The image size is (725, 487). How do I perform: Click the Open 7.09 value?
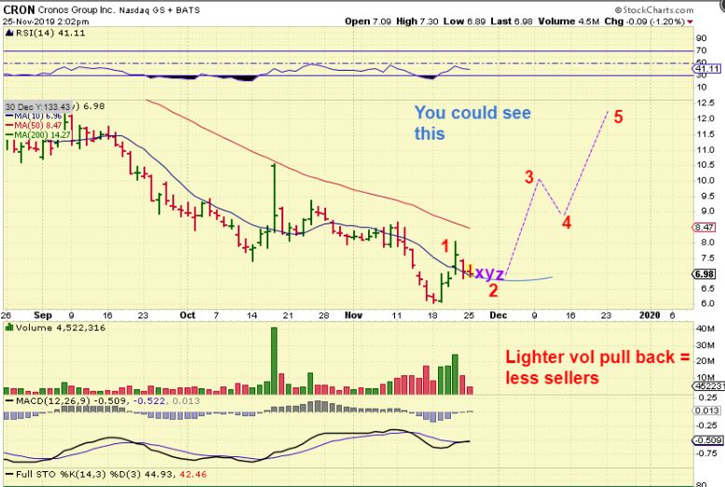tap(368, 21)
